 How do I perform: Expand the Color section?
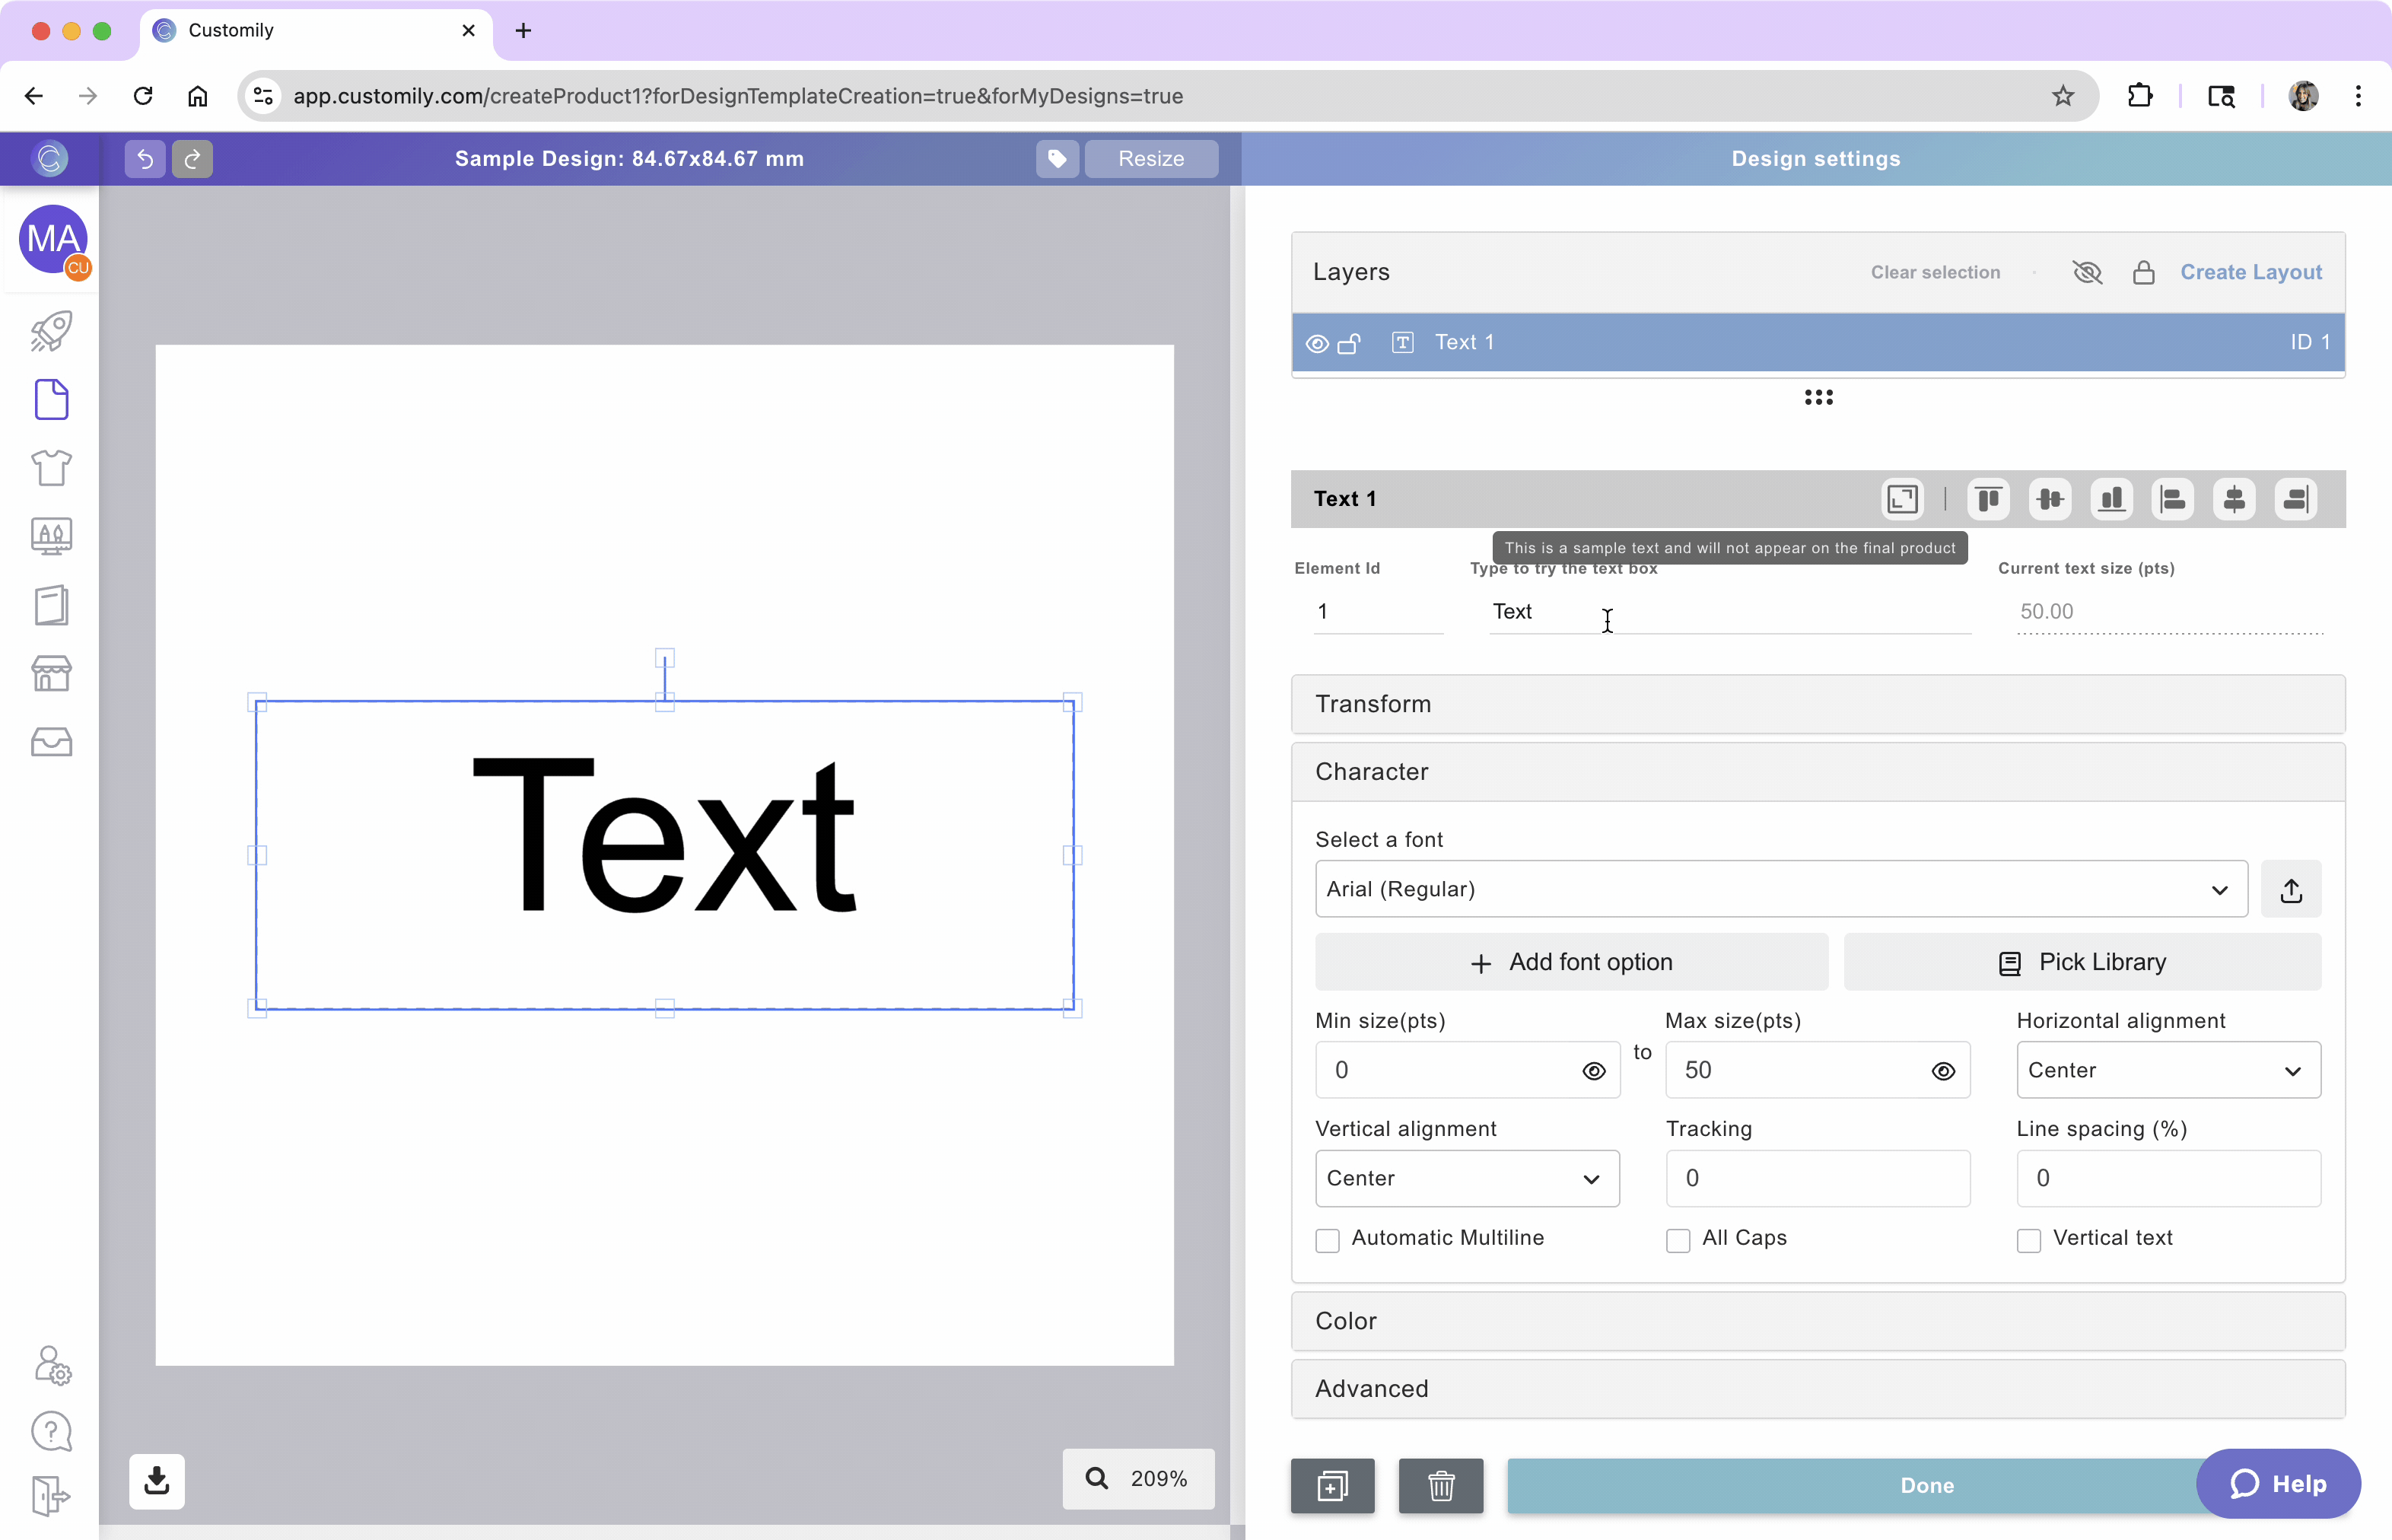[1817, 1321]
